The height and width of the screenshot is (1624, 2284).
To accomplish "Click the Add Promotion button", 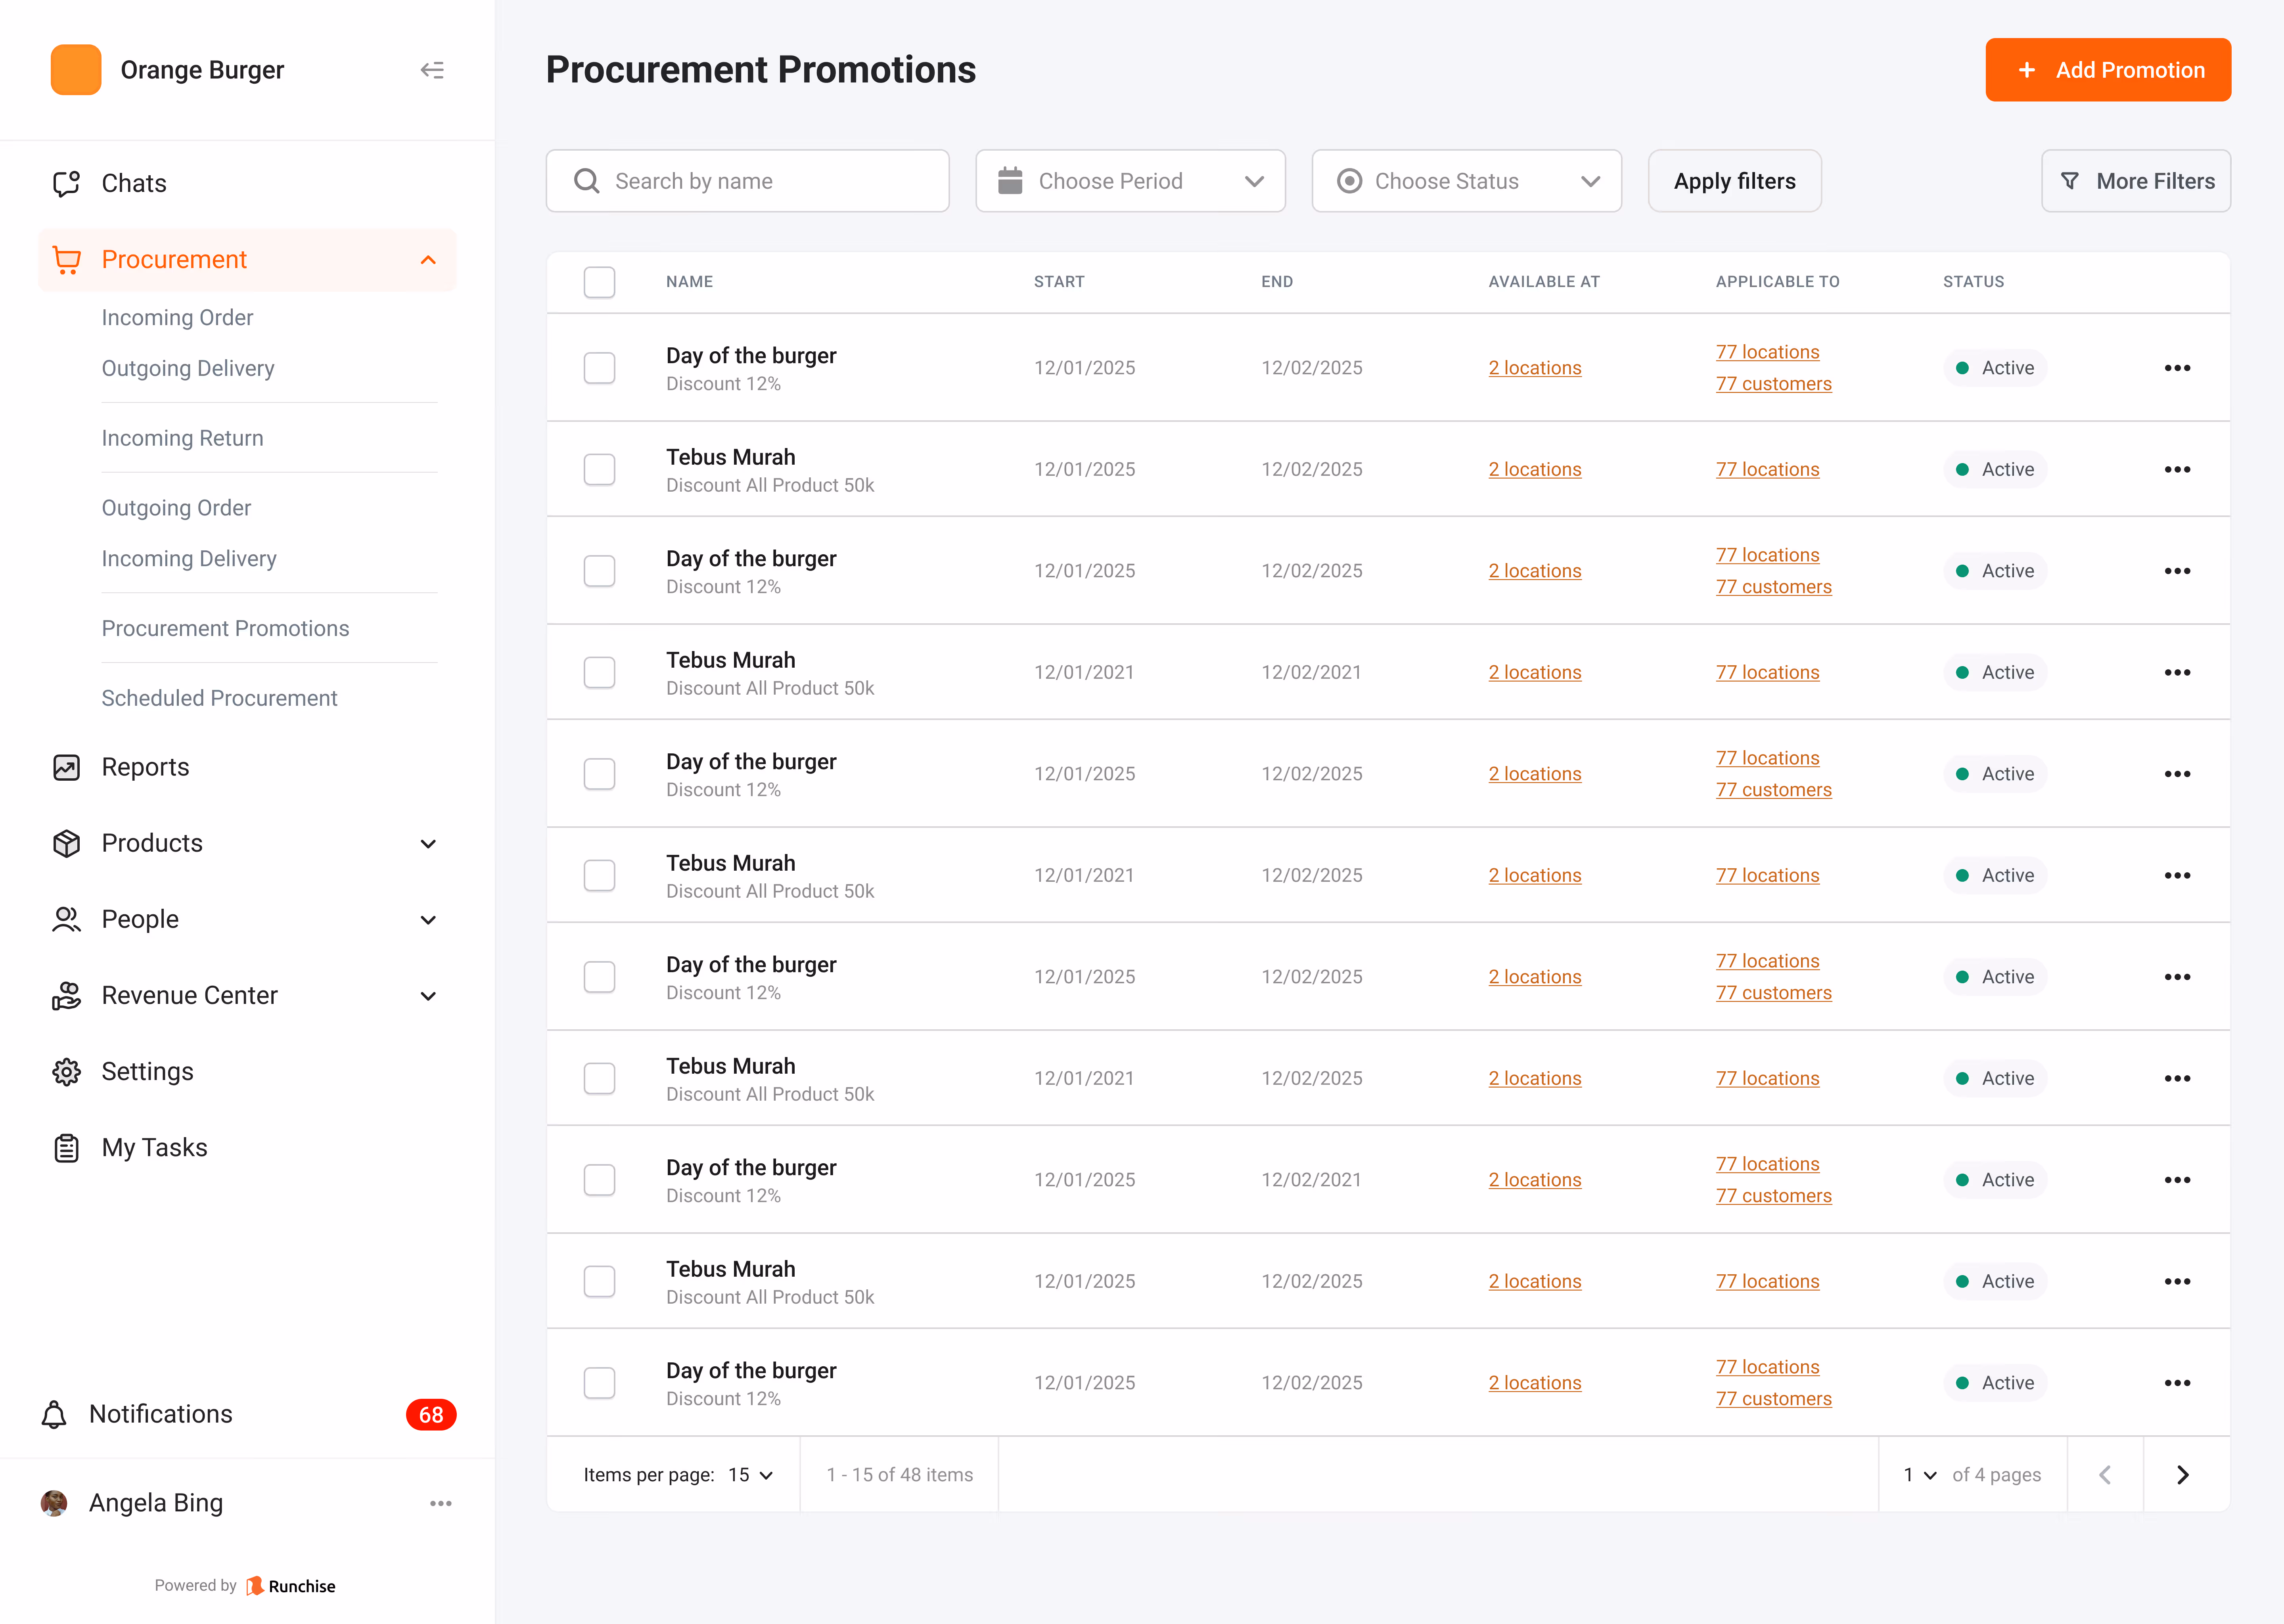I will click(2108, 70).
